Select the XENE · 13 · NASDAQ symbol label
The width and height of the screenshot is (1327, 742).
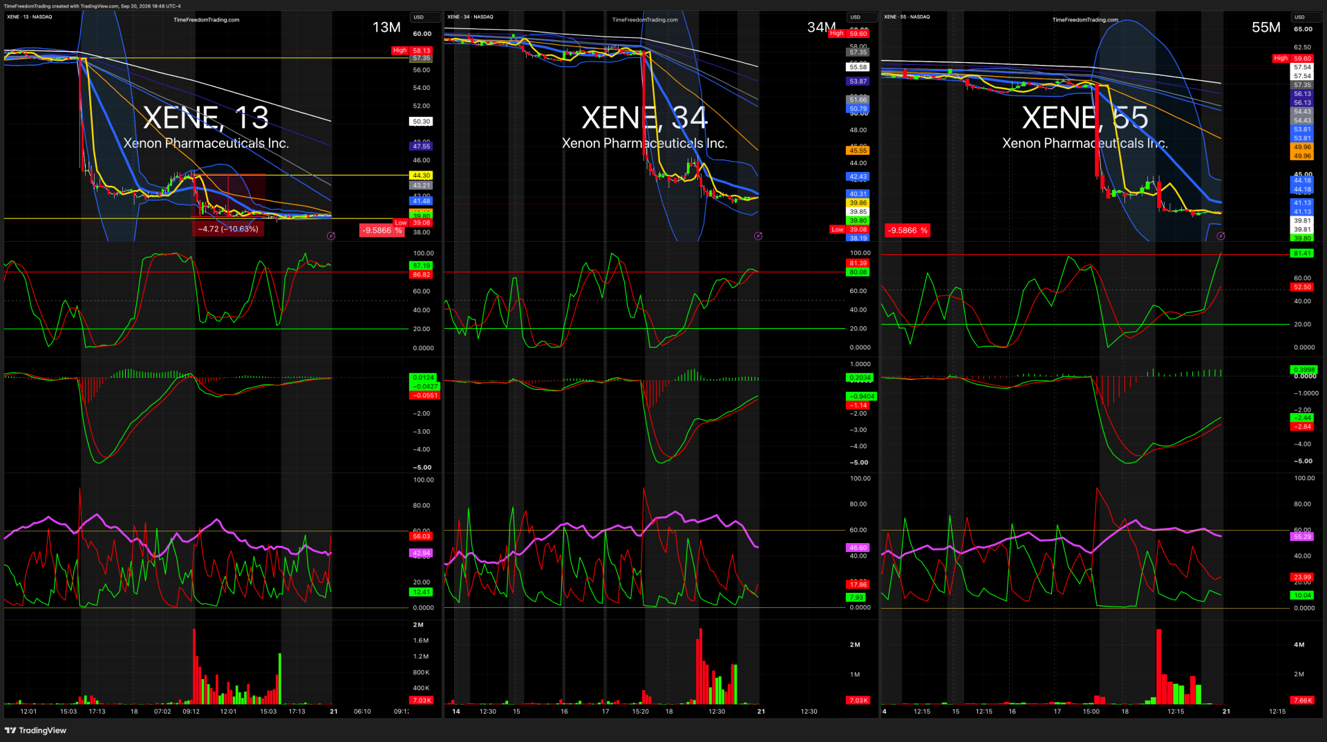29,17
